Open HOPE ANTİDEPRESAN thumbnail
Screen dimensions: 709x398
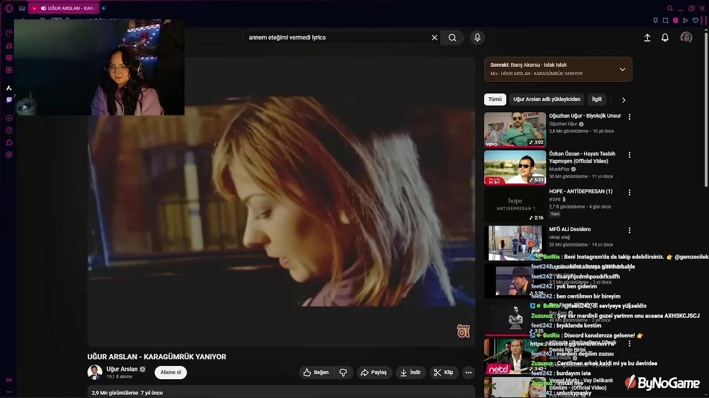click(x=515, y=205)
